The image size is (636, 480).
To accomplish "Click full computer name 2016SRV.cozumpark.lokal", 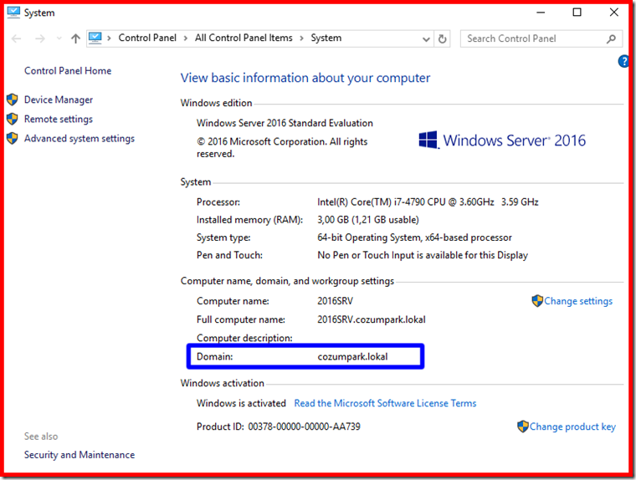I will coord(372,320).
